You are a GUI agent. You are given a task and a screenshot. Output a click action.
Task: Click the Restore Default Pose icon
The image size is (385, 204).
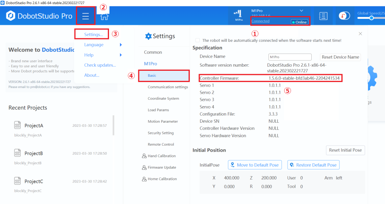[292, 165]
